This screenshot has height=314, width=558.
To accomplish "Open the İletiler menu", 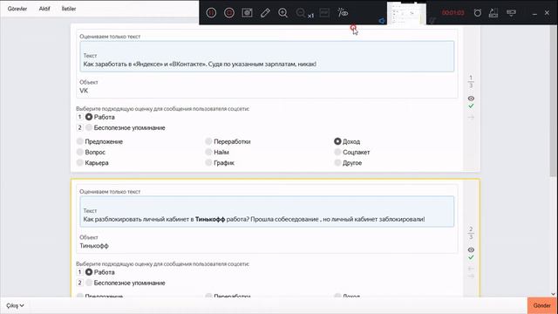I will click(69, 9).
